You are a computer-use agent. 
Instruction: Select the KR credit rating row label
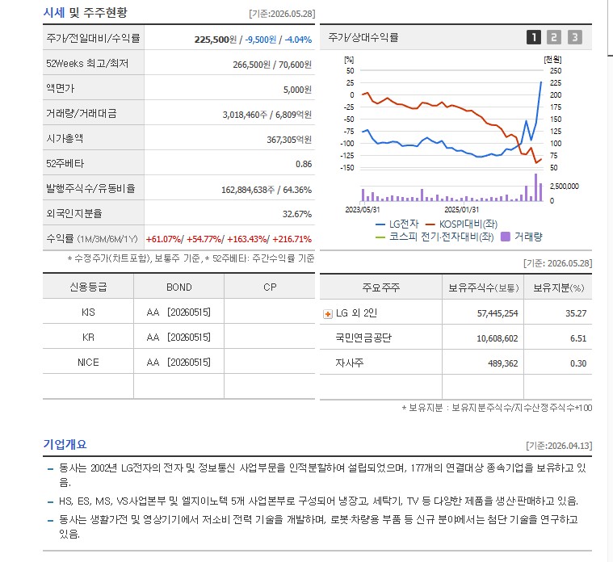click(x=88, y=337)
